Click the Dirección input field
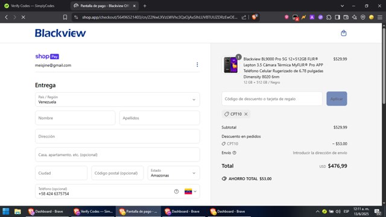Viewport: 386px width, 217px height. 118,136
